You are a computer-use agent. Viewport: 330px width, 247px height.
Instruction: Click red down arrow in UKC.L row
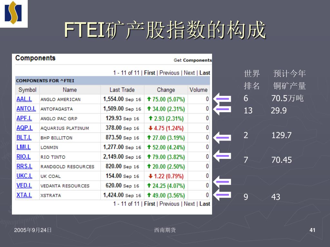(150, 176)
